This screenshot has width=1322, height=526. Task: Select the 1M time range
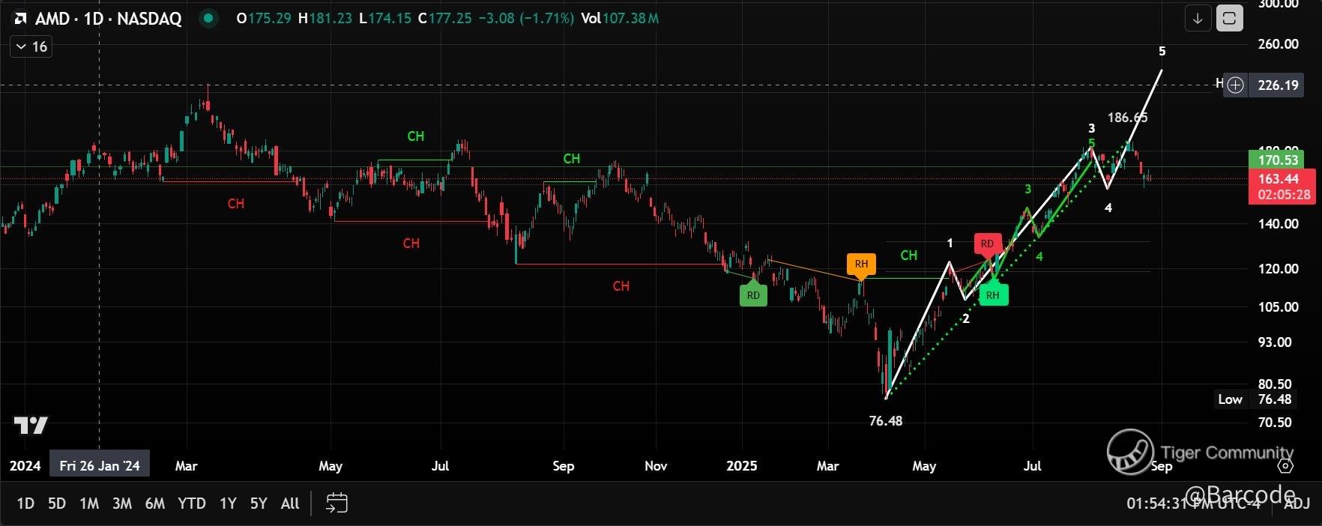[x=89, y=504]
